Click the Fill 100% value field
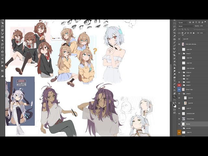Viewport: 208px width, 156px height. click(202, 33)
